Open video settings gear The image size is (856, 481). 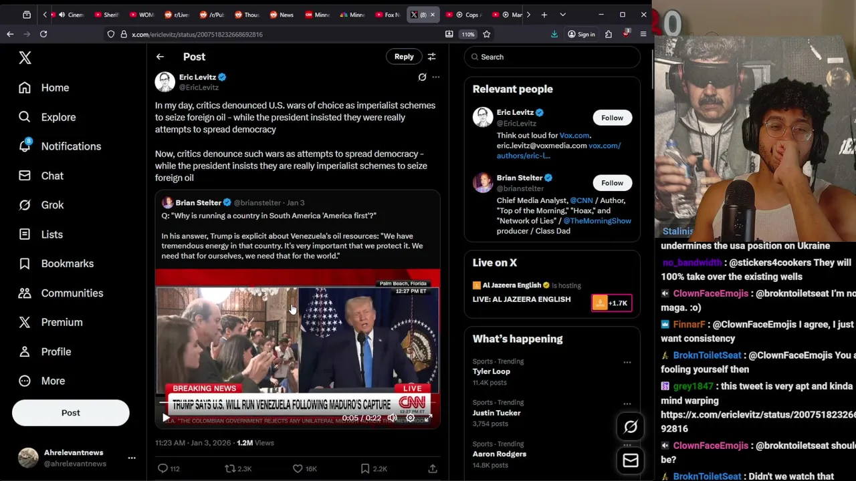(411, 418)
